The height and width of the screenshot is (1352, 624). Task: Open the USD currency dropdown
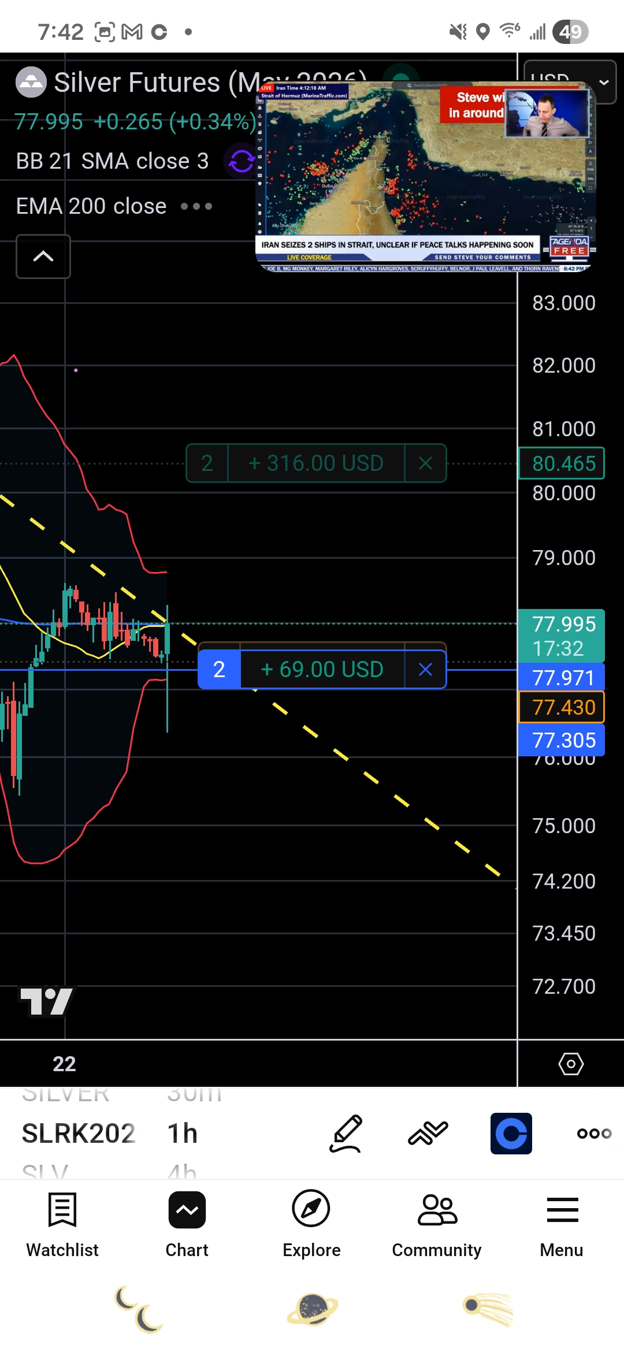570,82
